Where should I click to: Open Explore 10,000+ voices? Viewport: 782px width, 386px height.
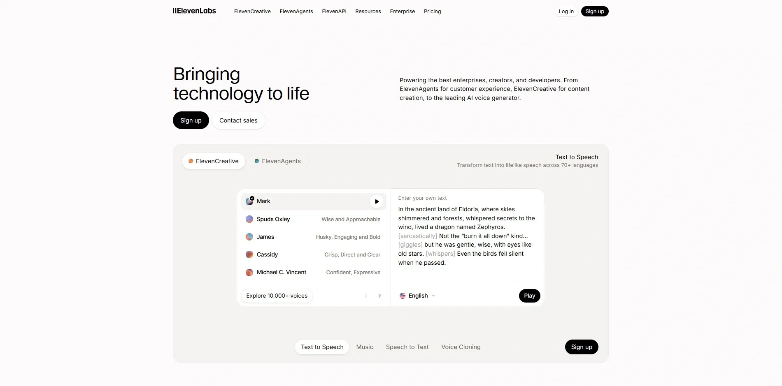point(277,296)
